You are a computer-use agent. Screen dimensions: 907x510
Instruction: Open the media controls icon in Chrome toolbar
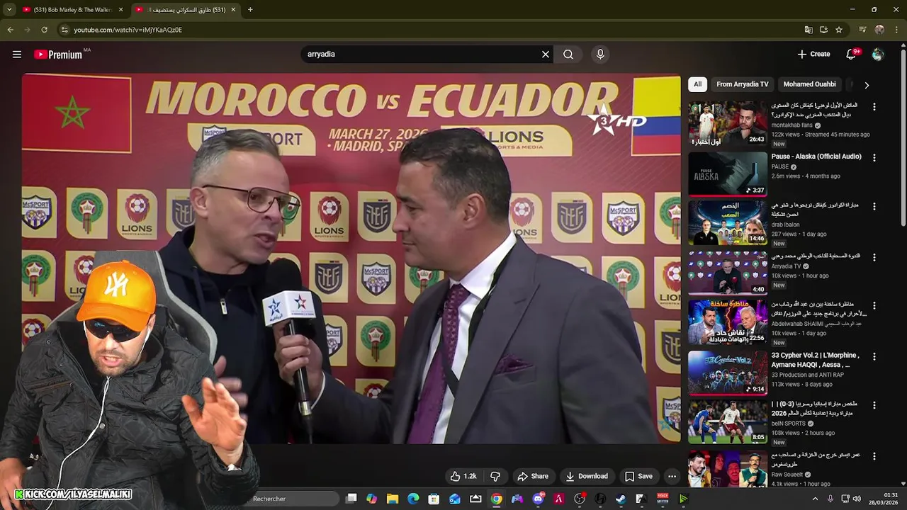(x=862, y=30)
